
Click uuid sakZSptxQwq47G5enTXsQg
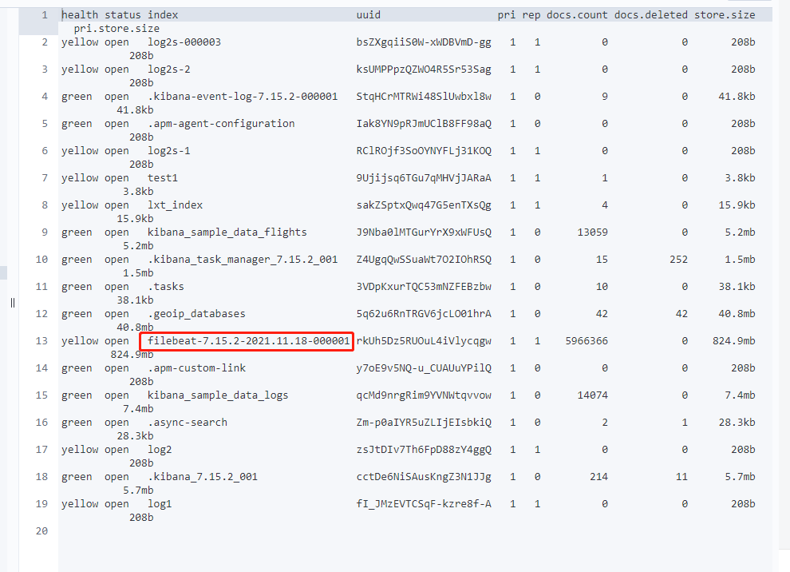424,205
